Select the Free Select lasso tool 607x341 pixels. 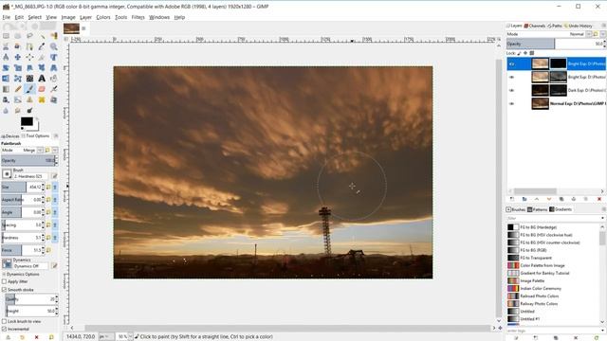click(29, 36)
